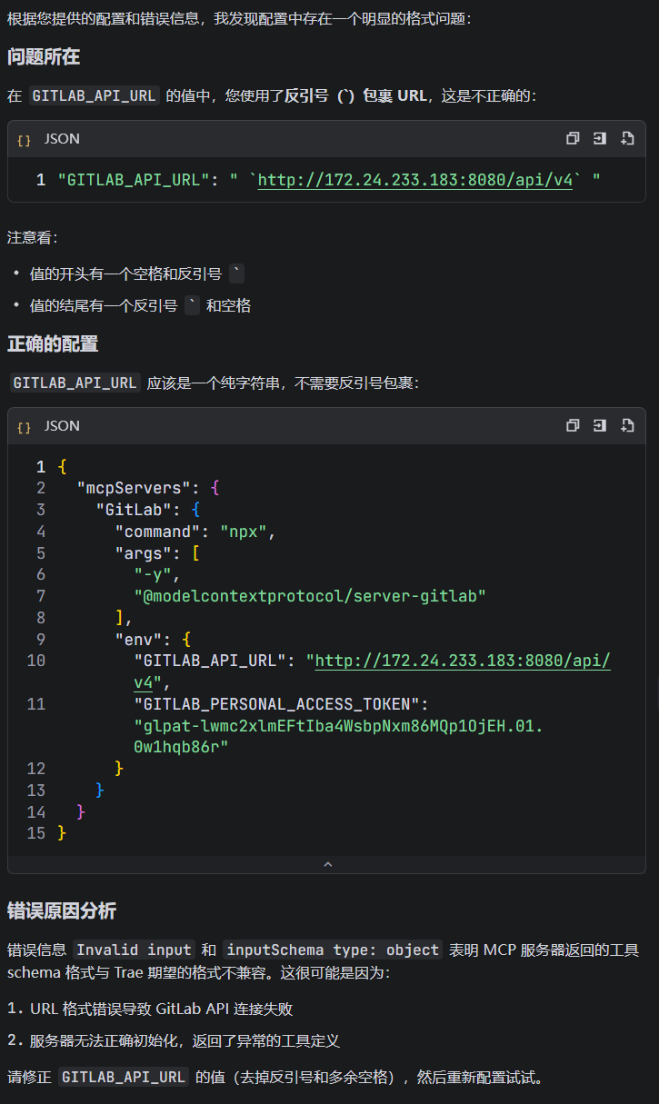Click the "Invalid input" inline code tag
Screen dimensions: 659x1104
134,950
